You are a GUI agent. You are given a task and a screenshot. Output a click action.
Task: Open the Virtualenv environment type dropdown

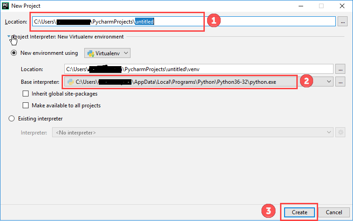pyautogui.click(x=107, y=53)
